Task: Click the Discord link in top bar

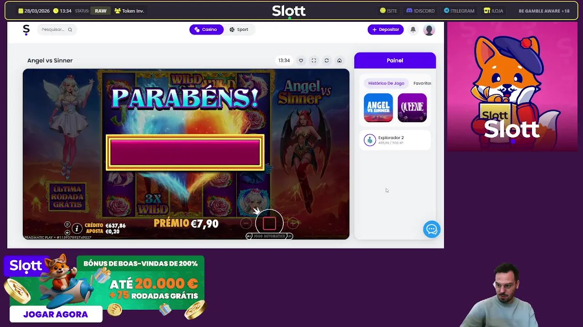Action: (420, 11)
